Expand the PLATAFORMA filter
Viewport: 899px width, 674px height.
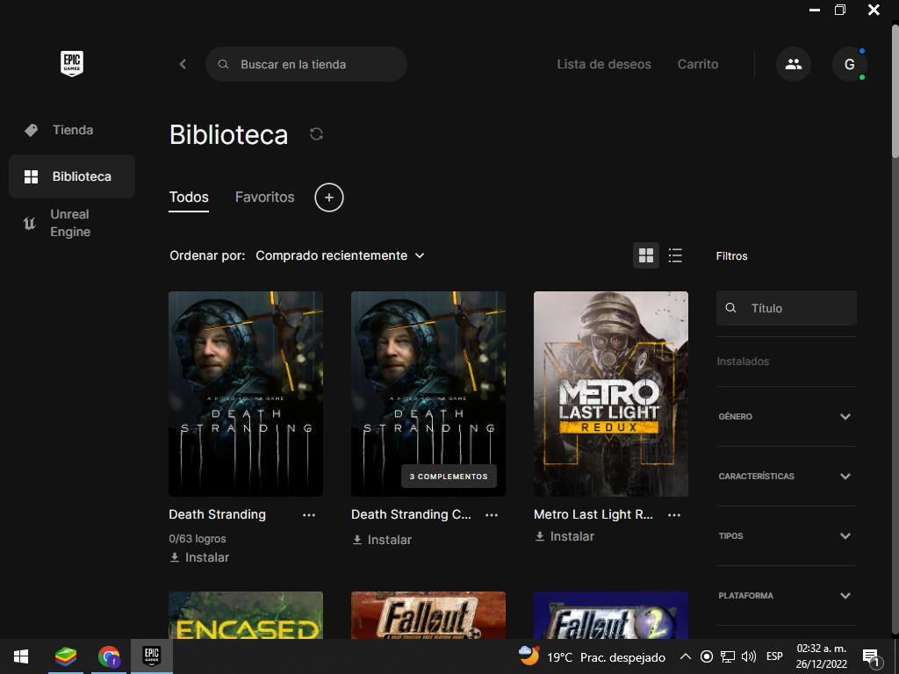click(787, 596)
